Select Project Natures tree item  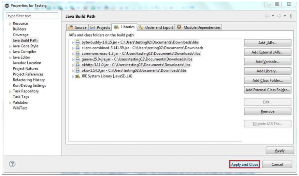pyautogui.click(x=26, y=68)
